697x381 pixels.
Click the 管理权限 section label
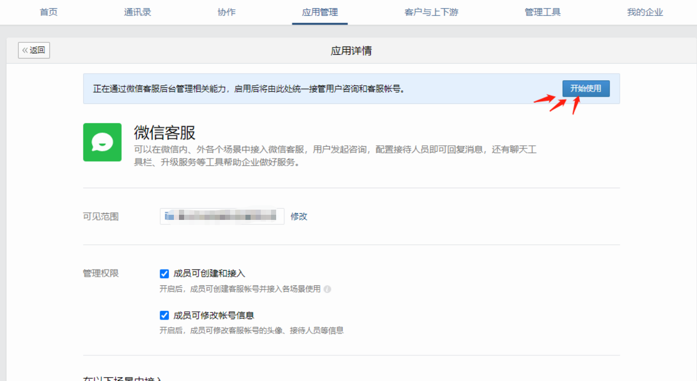(x=101, y=274)
